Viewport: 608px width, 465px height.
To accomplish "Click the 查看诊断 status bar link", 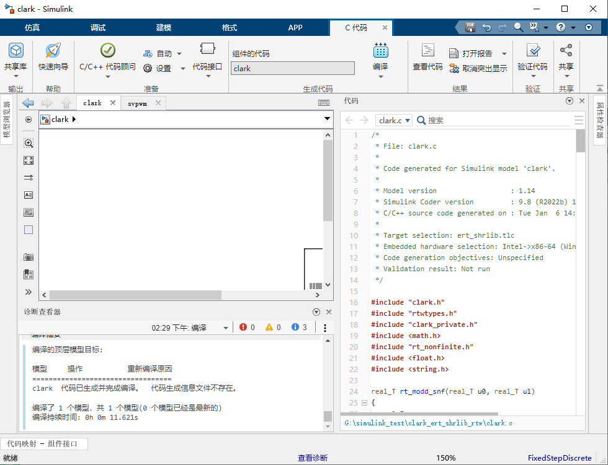I will pyautogui.click(x=313, y=458).
